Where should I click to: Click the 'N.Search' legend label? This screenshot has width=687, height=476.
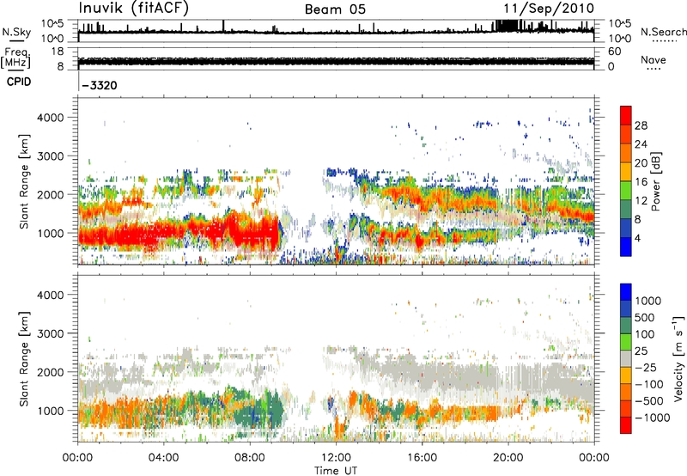click(664, 32)
